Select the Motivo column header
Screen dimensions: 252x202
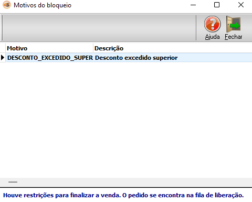point(49,48)
